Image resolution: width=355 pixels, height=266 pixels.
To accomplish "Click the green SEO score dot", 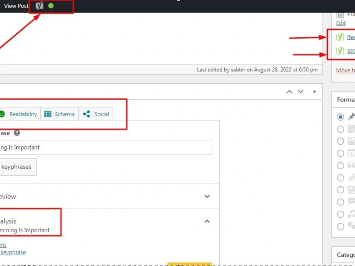I will pos(51,6).
